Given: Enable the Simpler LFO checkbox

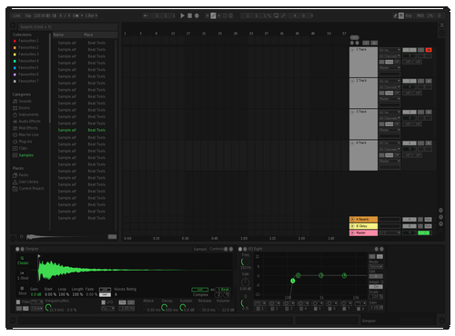Looking at the screenshot, I should click(103, 302).
